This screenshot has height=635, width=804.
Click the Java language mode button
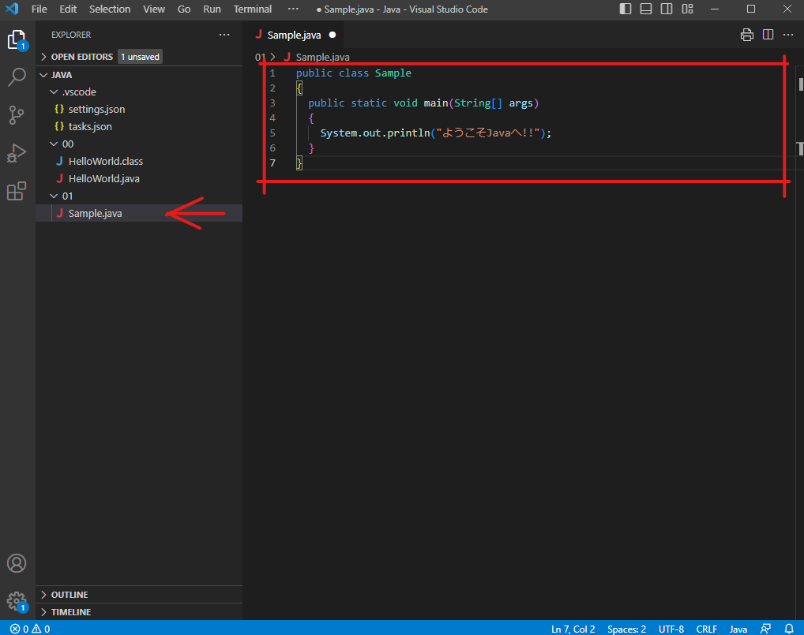pos(738,629)
